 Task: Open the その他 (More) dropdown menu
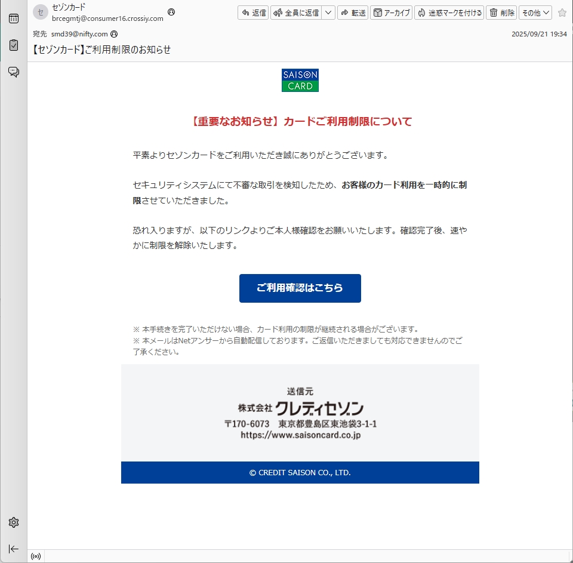coord(535,13)
